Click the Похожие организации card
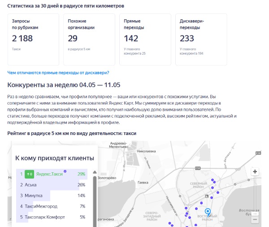 pos(89,39)
